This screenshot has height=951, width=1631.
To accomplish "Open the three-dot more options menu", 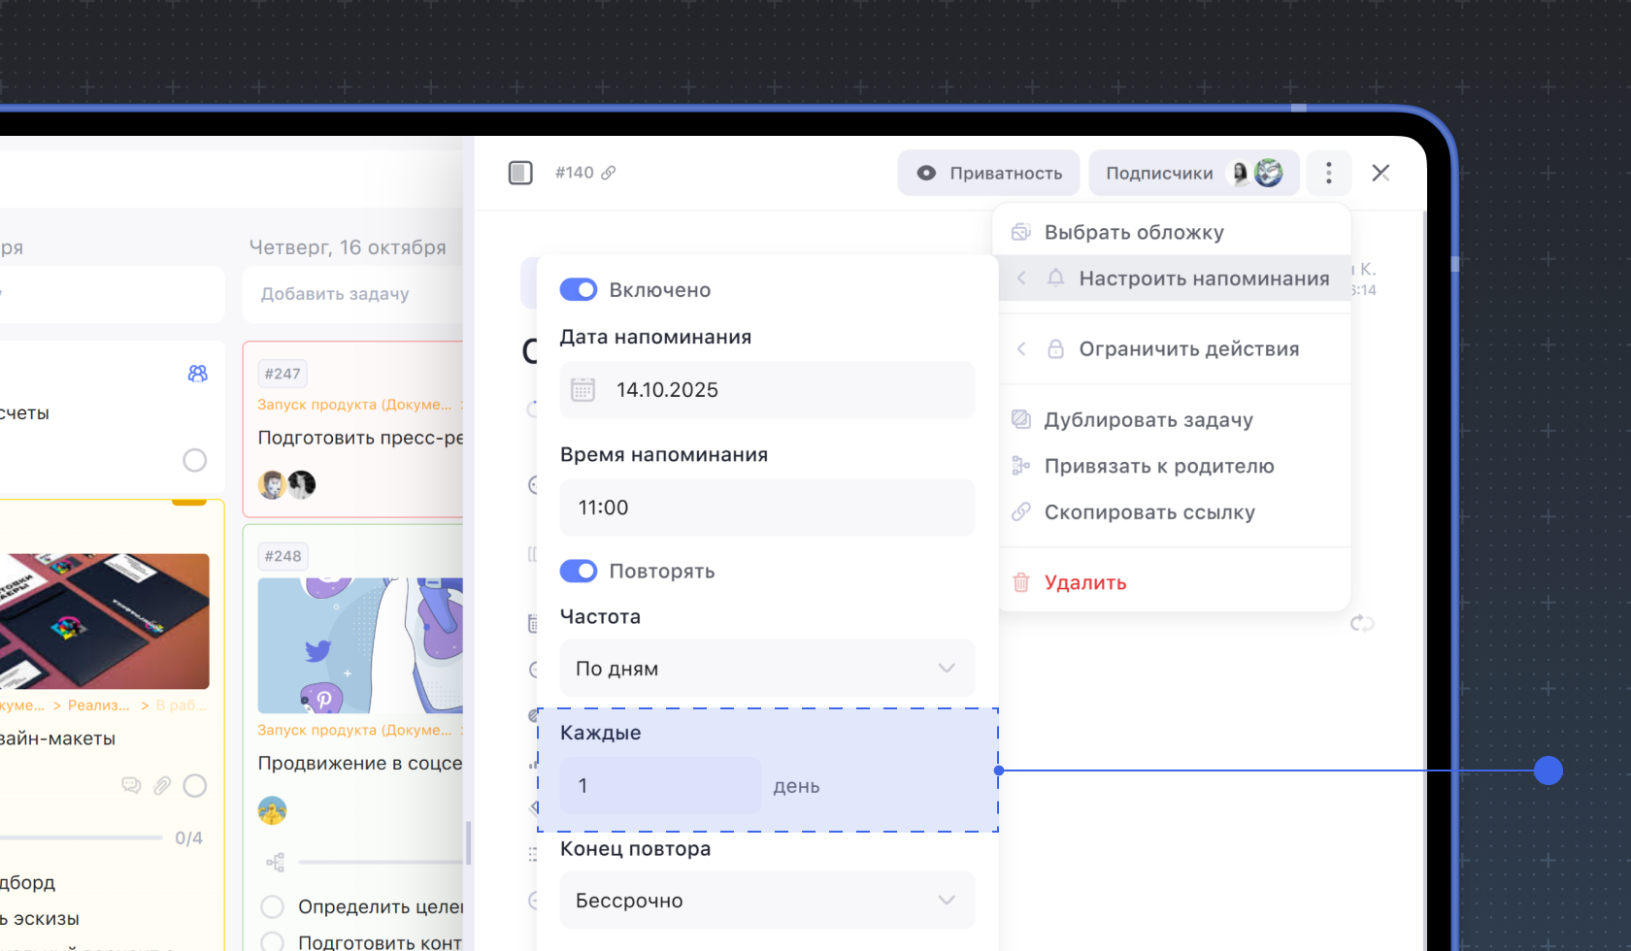I will click(1328, 173).
